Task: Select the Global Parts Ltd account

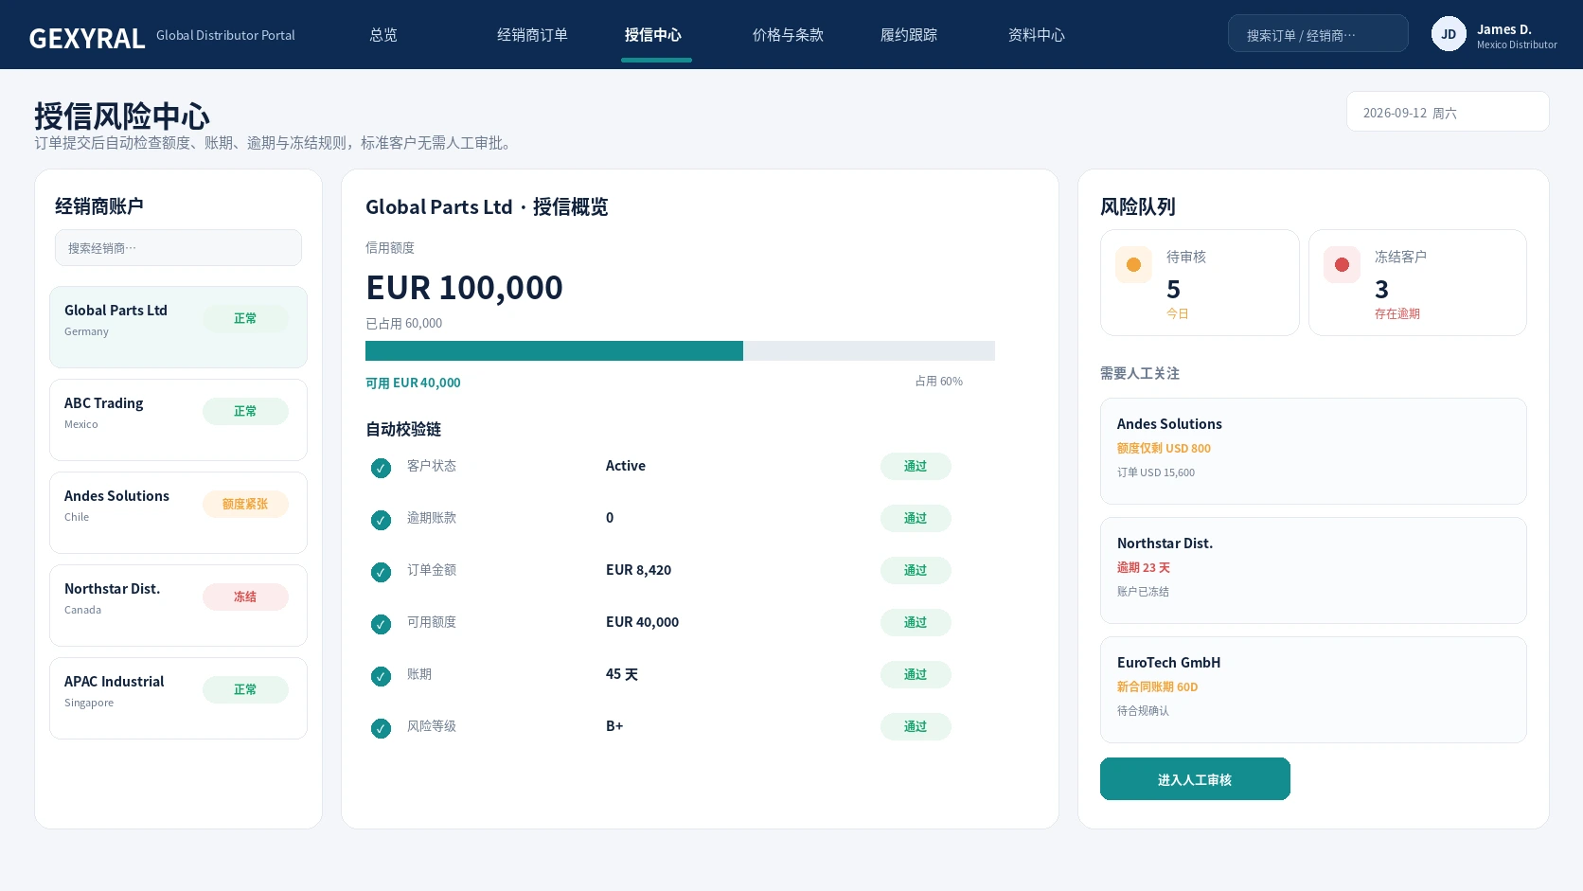Action: [x=178, y=327]
